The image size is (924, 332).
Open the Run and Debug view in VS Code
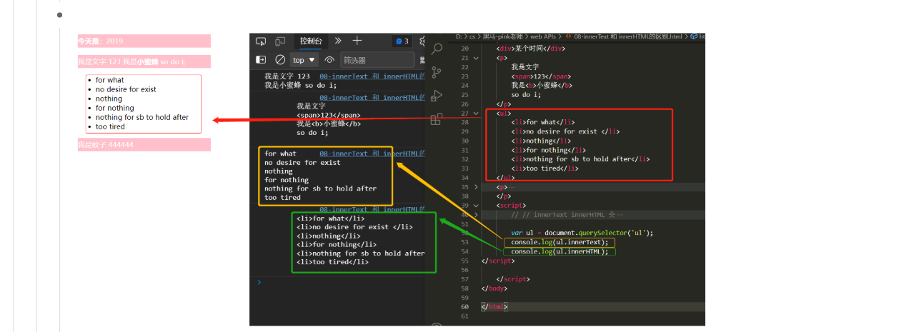[437, 95]
